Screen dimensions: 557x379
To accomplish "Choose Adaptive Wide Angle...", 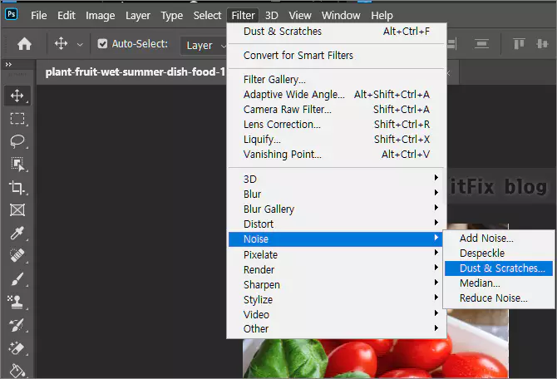I will (x=336, y=95).
